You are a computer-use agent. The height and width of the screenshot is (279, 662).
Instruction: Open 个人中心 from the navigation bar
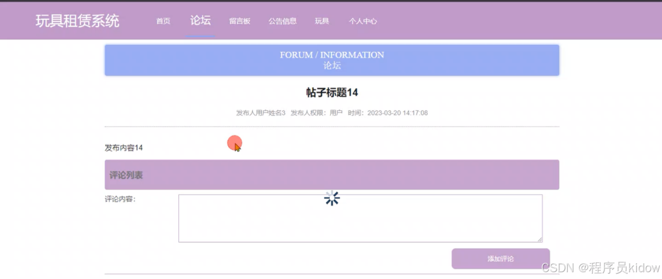pos(363,21)
